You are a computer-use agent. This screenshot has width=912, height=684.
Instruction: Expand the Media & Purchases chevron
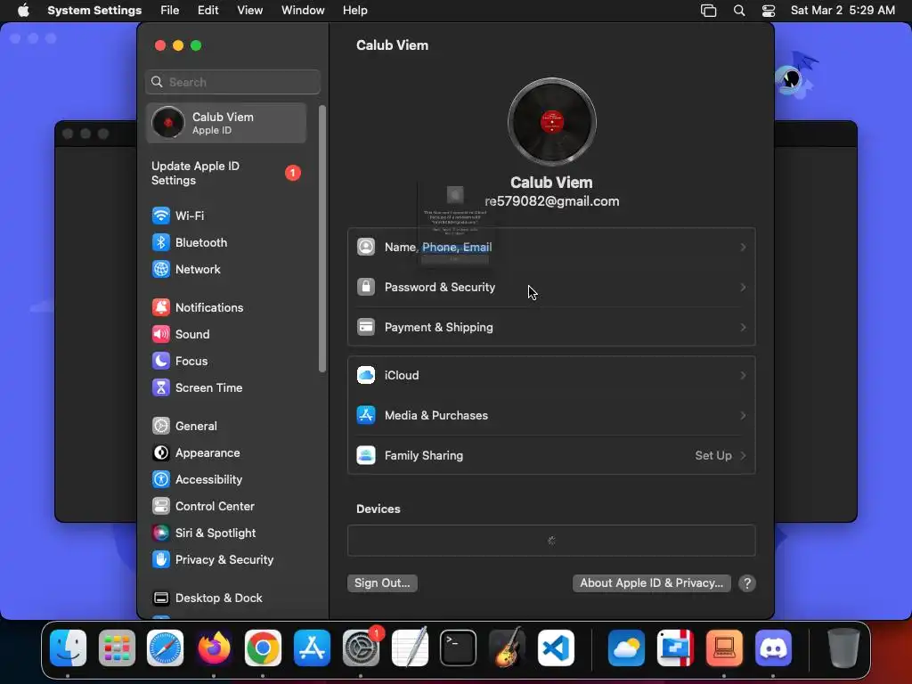tap(743, 416)
